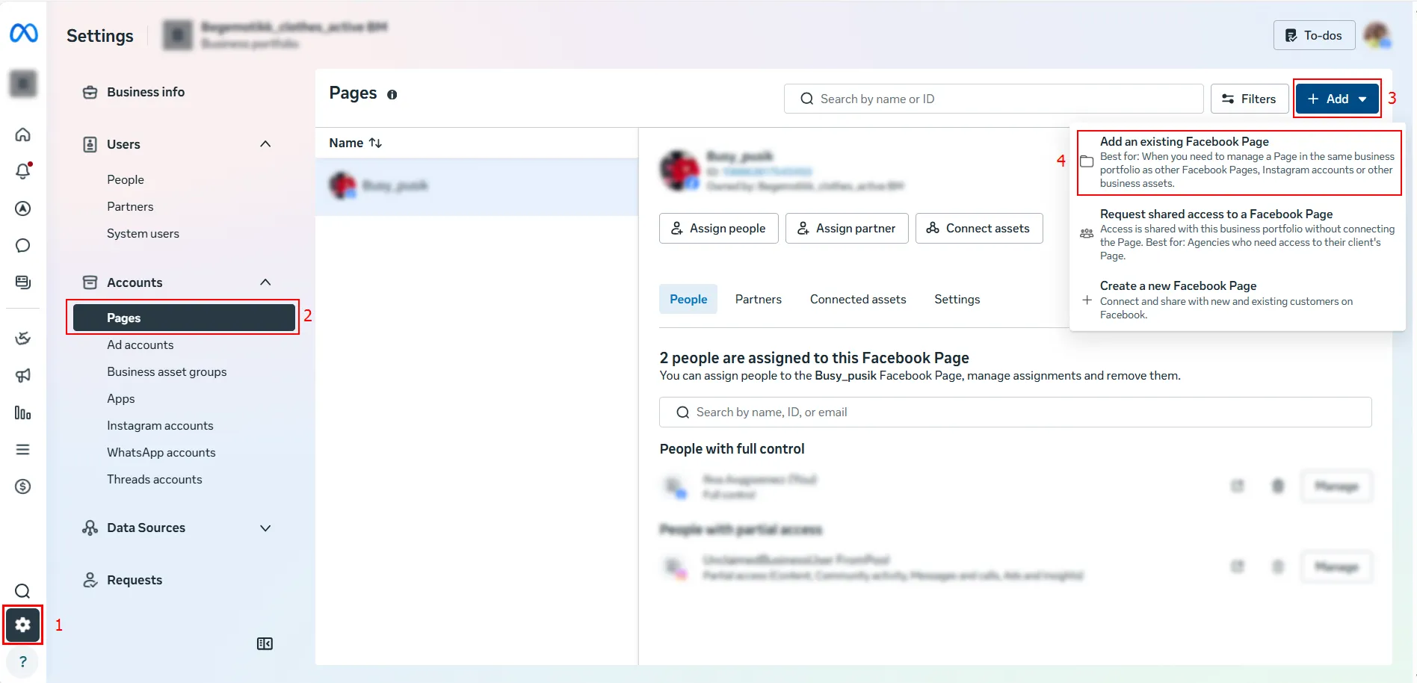The width and height of the screenshot is (1417, 683).
Task: Click the content pages icon in left rail
Action: point(23,282)
